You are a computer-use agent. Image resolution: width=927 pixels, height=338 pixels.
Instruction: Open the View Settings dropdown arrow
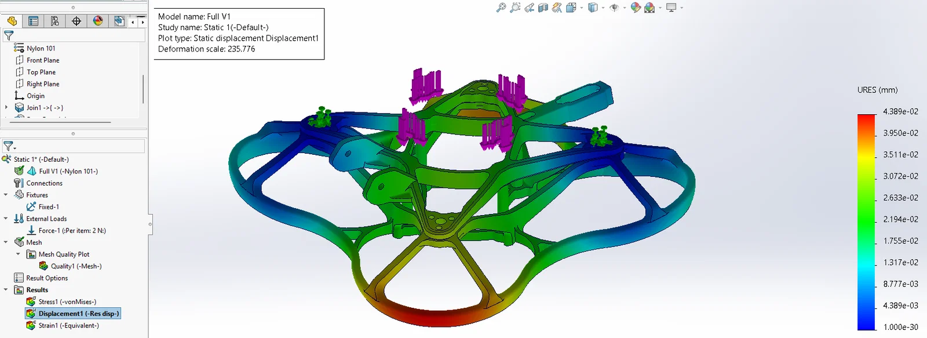682,8
